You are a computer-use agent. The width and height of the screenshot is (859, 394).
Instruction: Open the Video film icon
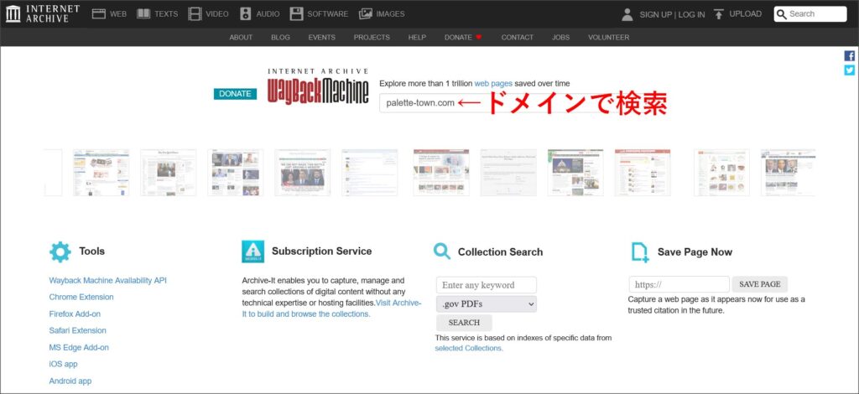(x=195, y=13)
